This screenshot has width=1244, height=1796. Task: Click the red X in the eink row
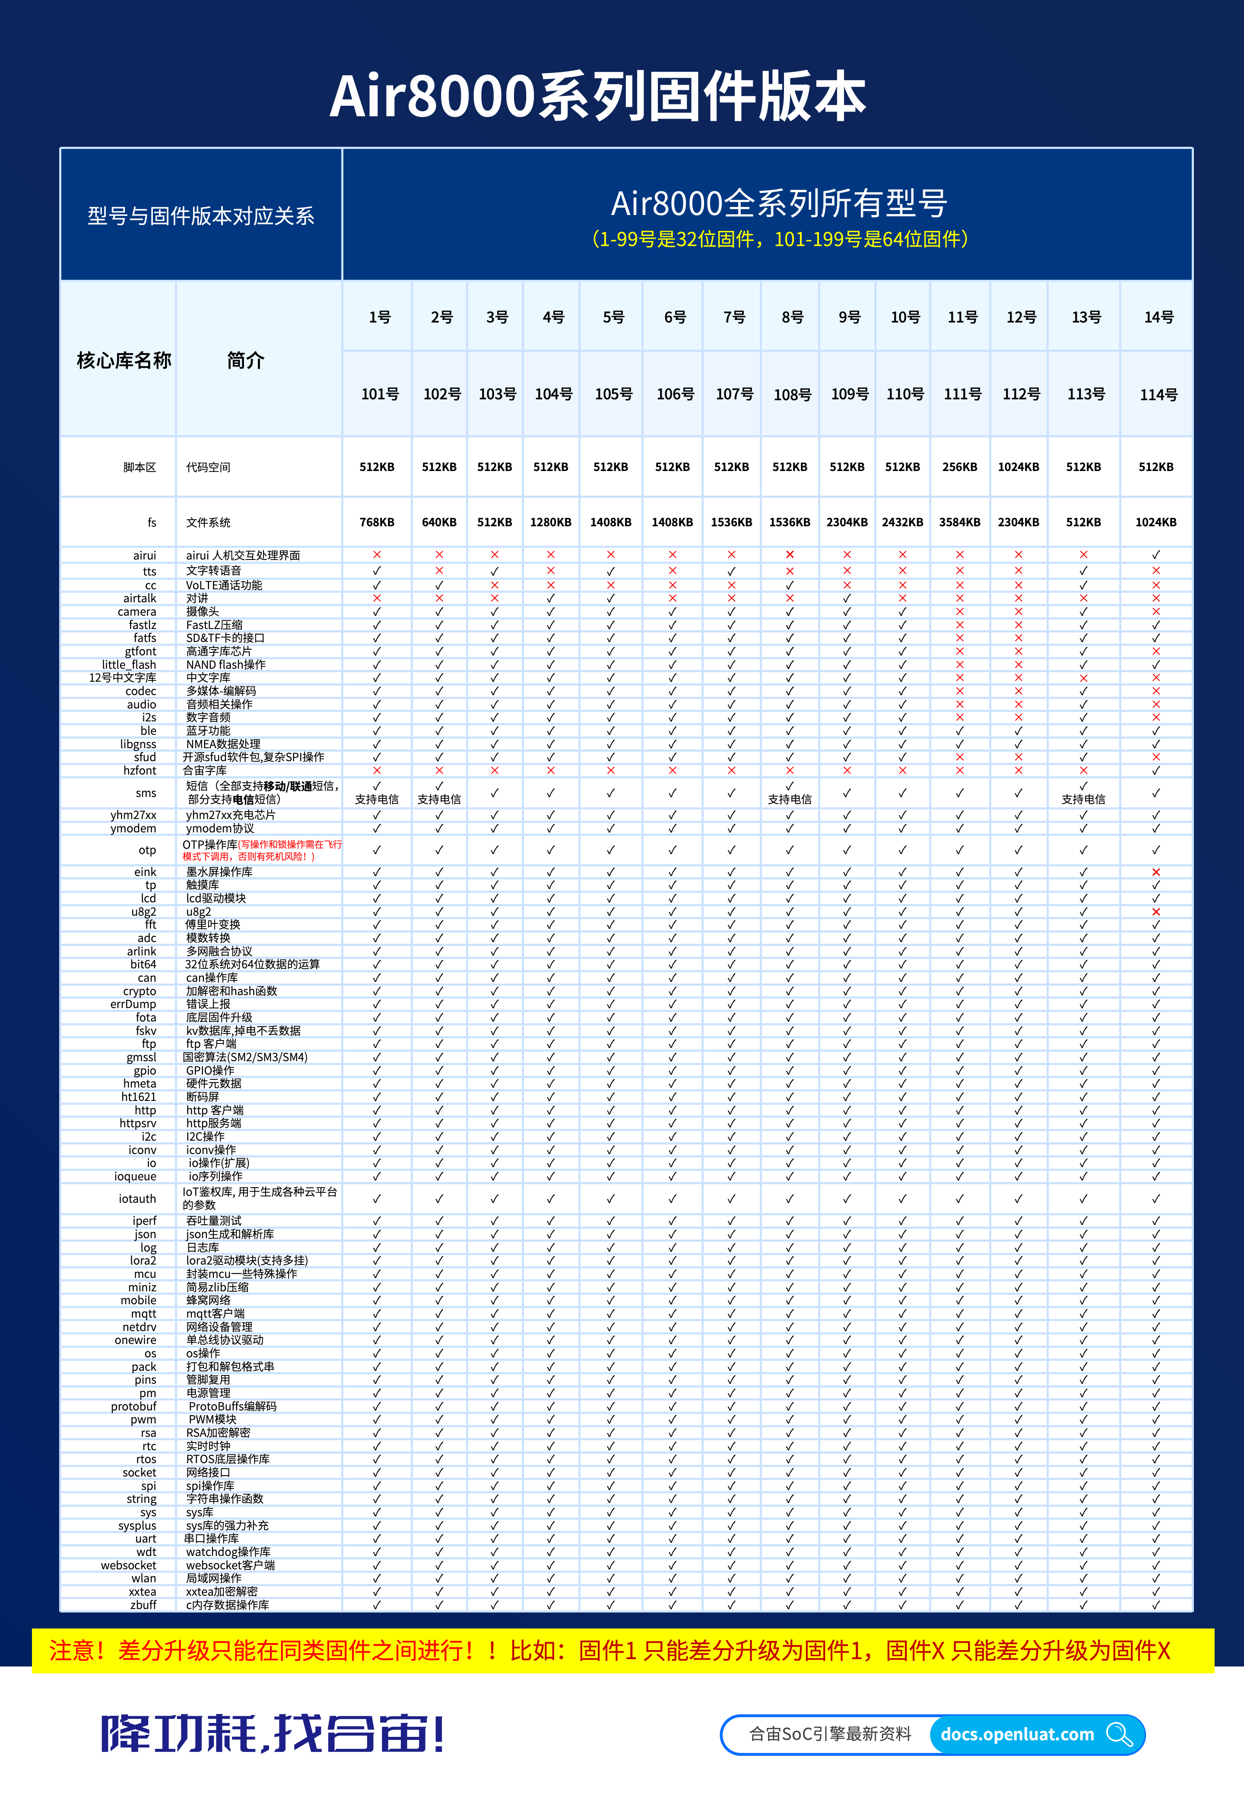(1156, 872)
